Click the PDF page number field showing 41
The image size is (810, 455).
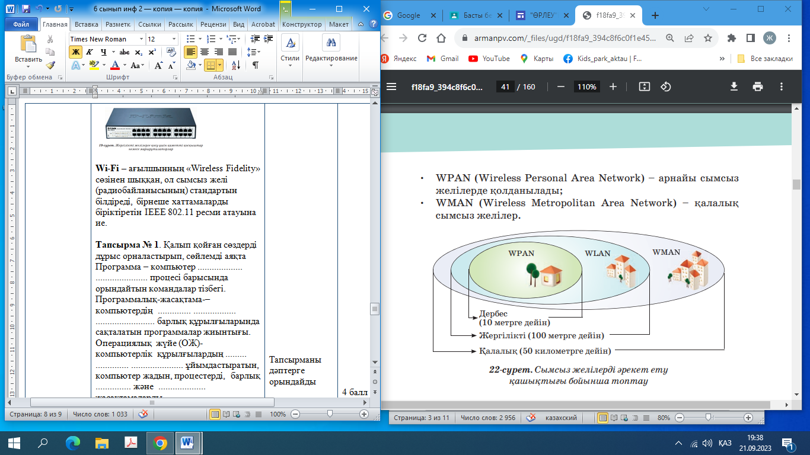505,86
